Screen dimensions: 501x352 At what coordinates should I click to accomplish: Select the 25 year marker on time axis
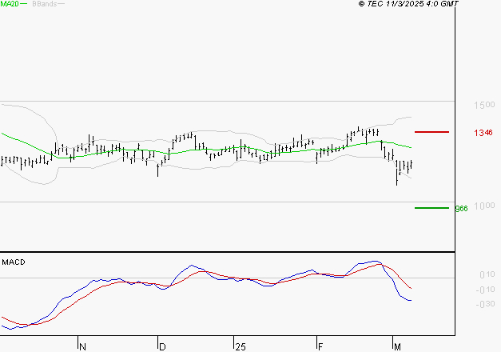point(240,346)
